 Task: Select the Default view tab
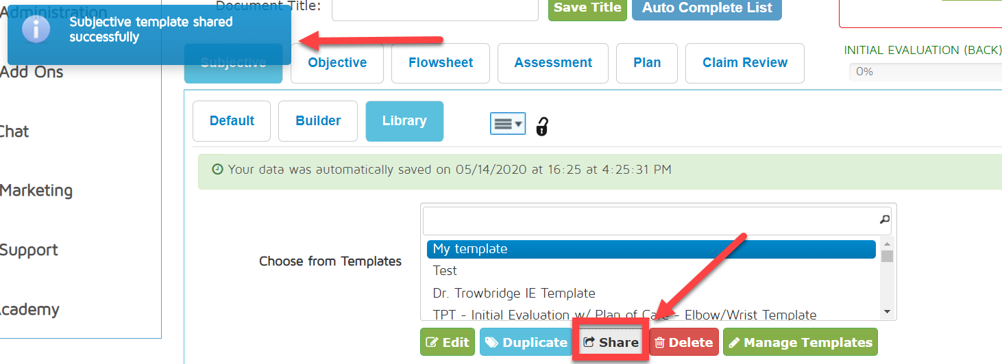(232, 121)
